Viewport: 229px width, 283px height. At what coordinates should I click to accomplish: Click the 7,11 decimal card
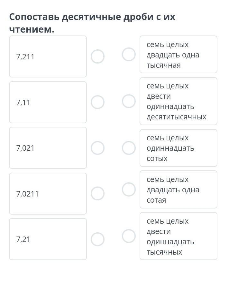(x=48, y=102)
